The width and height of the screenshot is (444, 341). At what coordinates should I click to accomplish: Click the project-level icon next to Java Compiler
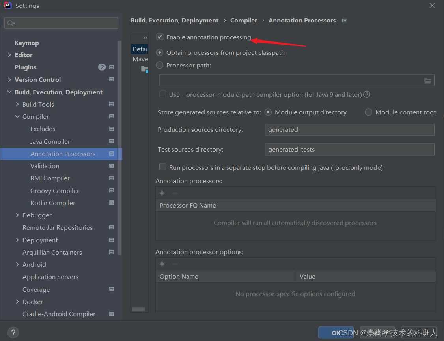pyautogui.click(x=111, y=141)
